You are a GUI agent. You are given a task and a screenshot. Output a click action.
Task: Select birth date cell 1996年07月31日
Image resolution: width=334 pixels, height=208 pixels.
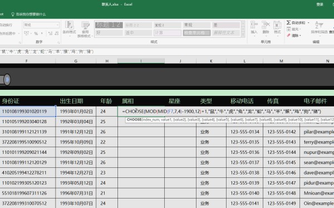click(76, 194)
